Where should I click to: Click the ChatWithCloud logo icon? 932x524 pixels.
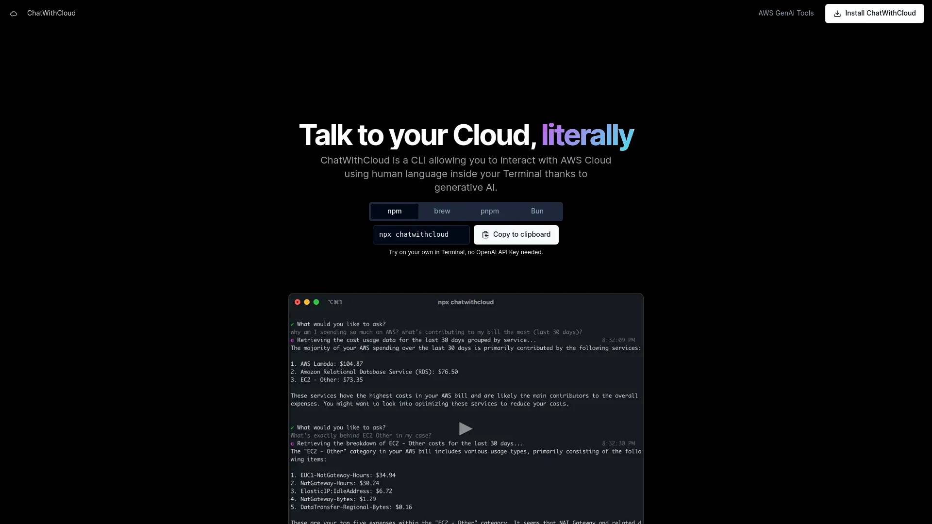14,14
